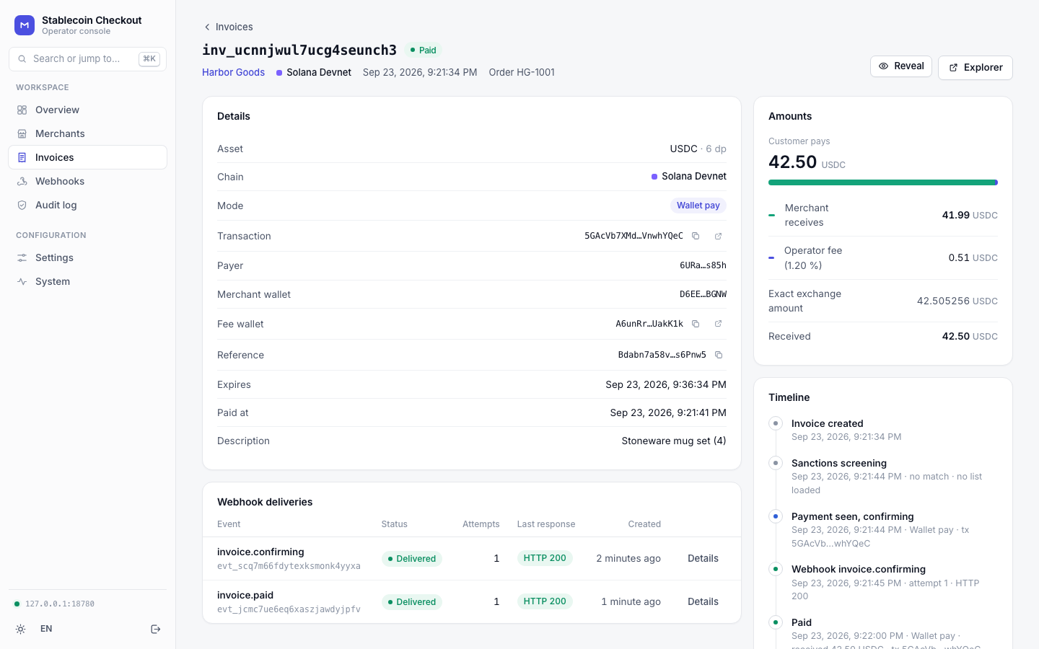Go to the Audit log menu item
Screen dimensions: 1039x649
coord(87,205)
